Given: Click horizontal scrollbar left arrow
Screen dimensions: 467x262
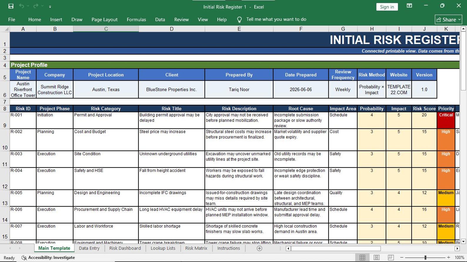Looking at the screenshot, I should click(288, 249).
